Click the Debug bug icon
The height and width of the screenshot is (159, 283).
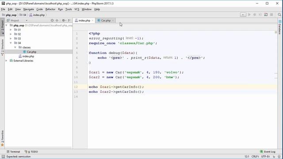255,15
